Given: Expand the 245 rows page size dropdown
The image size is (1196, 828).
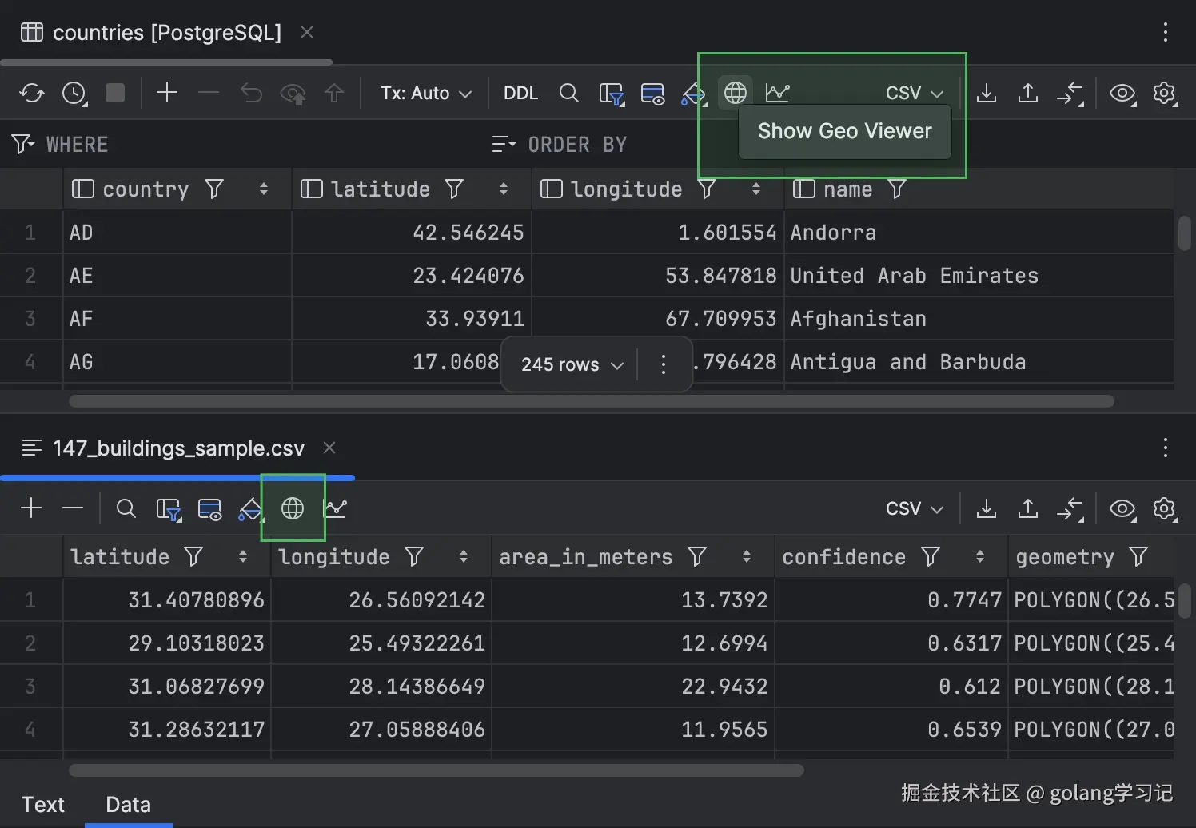Looking at the screenshot, I should click(572, 365).
